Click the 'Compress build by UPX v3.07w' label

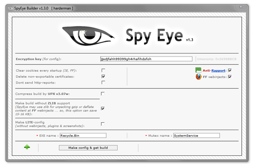(43, 94)
